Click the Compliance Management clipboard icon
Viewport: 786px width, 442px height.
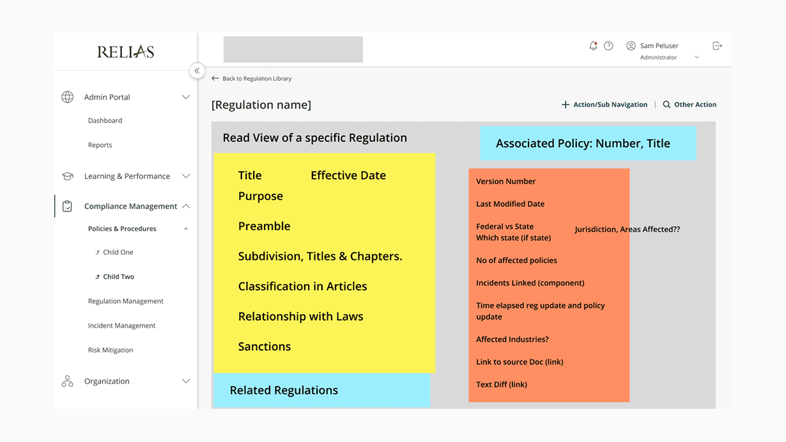pos(67,206)
